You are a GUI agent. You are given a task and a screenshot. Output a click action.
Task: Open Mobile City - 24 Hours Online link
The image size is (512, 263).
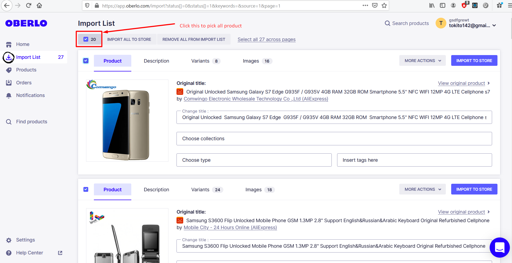(230, 228)
